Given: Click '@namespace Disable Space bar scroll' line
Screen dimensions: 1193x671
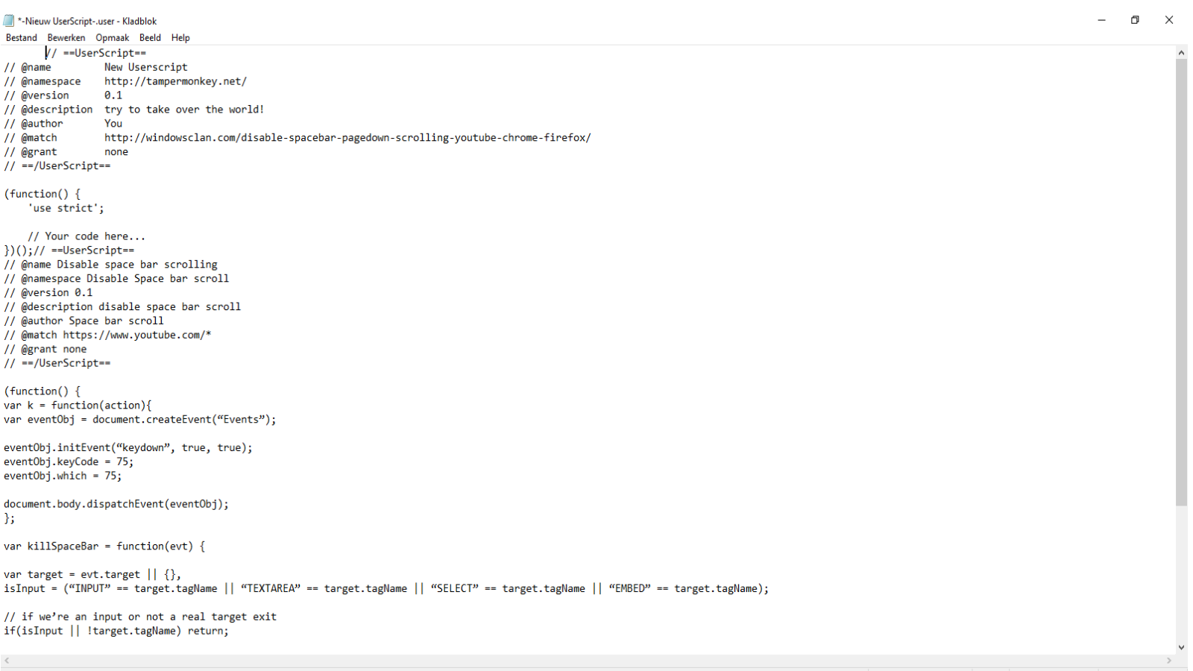Looking at the screenshot, I should pyautogui.click(x=116, y=278).
